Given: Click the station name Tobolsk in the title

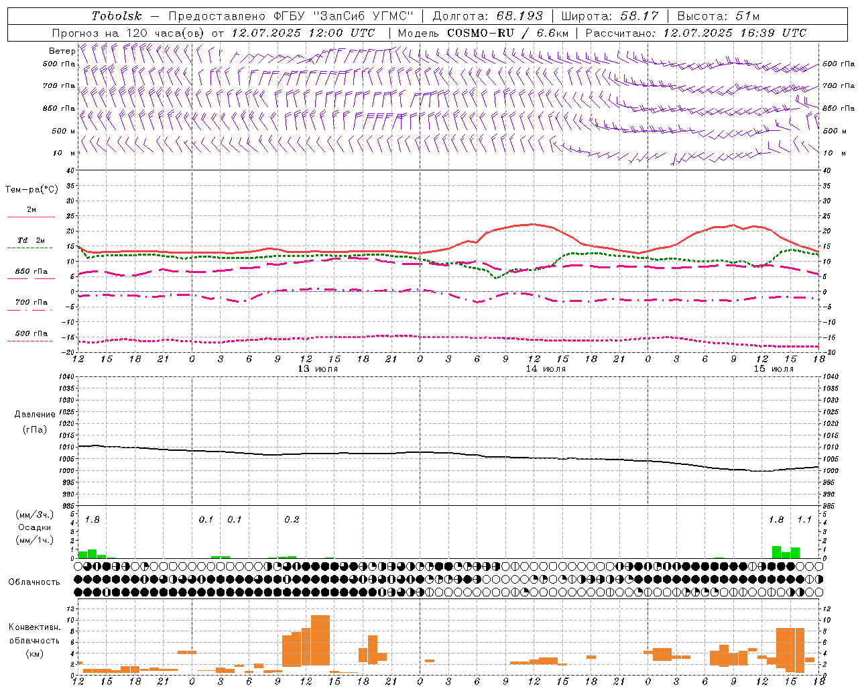Looking at the screenshot, I should [117, 16].
